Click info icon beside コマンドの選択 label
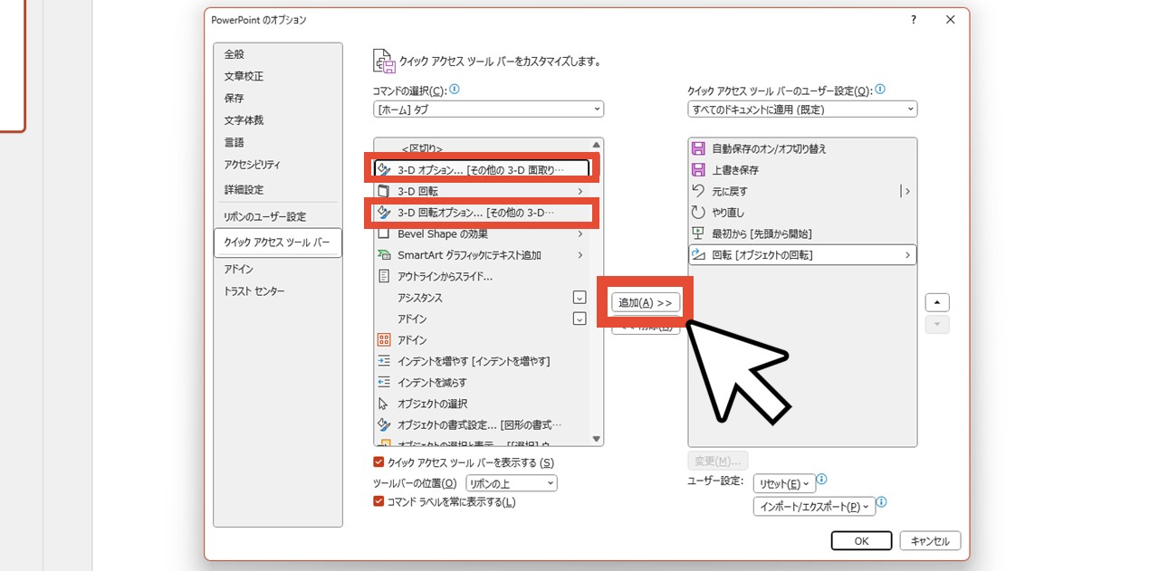1159x571 pixels. pos(455,90)
